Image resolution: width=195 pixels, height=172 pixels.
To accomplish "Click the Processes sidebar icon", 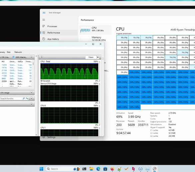I will (x=44, y=26).
